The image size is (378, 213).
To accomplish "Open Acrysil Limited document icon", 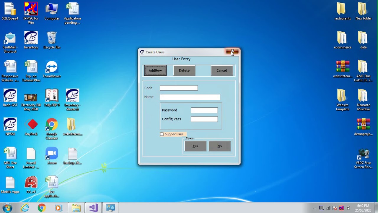I will coord(31,158).
